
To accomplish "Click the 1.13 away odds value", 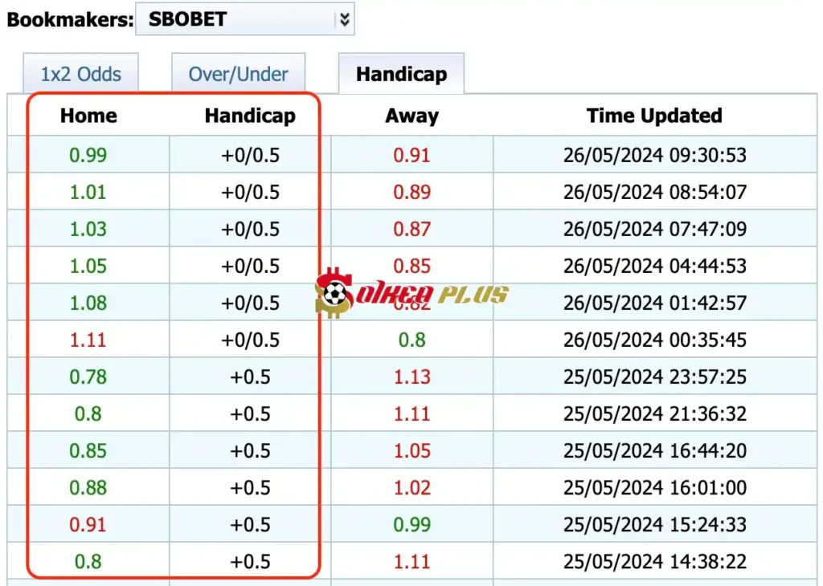I will click(411, 376).
